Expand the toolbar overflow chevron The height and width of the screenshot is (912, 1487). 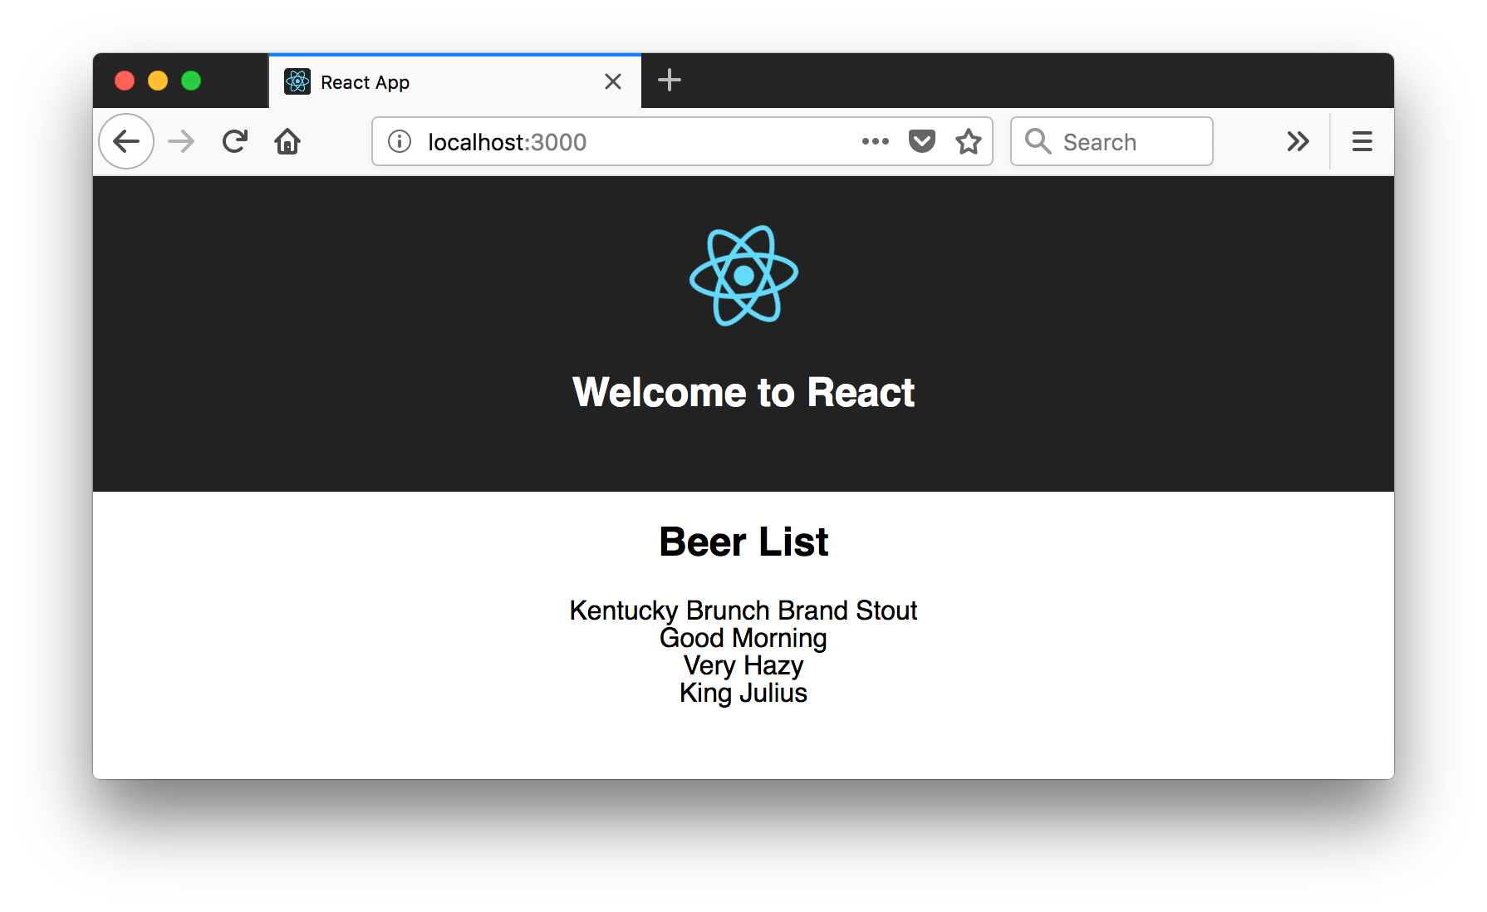click(x=1298, y=142)
